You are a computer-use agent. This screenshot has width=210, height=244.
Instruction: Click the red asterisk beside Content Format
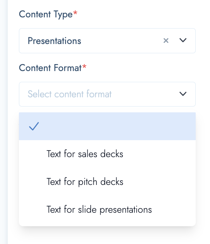coord(84,66)
